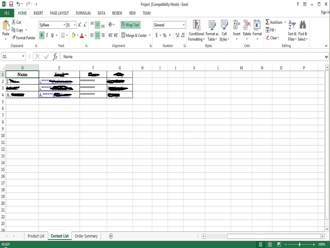Click the Save icon in the title bar

tap(11, 4)
